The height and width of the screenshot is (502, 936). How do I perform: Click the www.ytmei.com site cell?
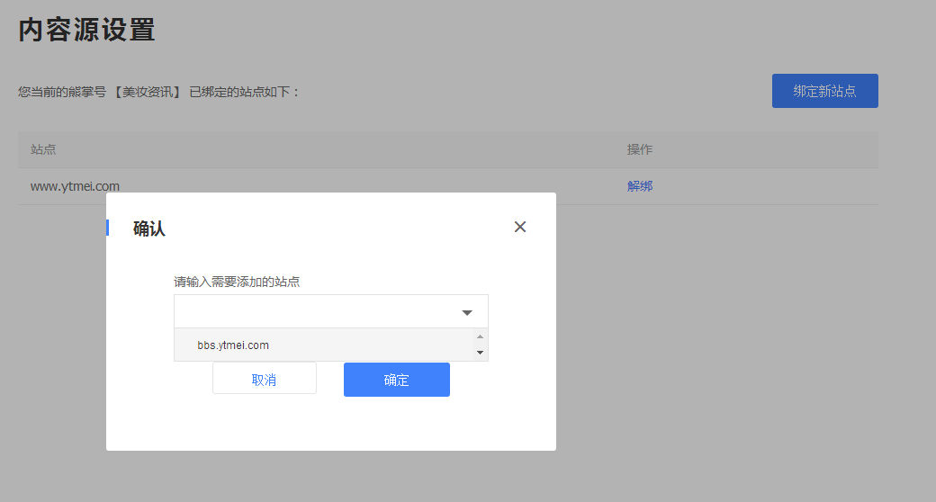point(76,186)
